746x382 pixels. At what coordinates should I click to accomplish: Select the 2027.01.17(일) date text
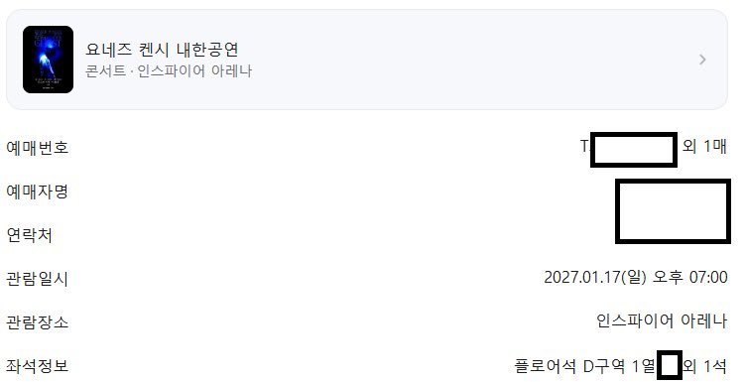[x=595, y=277]
